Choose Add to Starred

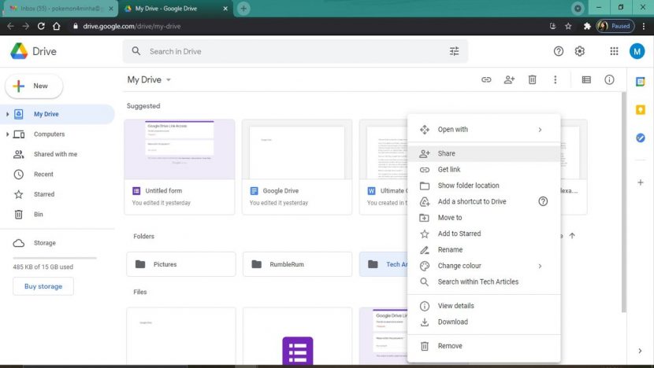click(484, 234)
